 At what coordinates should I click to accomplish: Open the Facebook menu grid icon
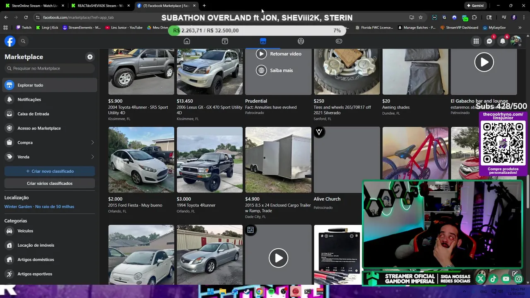click(x=476, y=41)
